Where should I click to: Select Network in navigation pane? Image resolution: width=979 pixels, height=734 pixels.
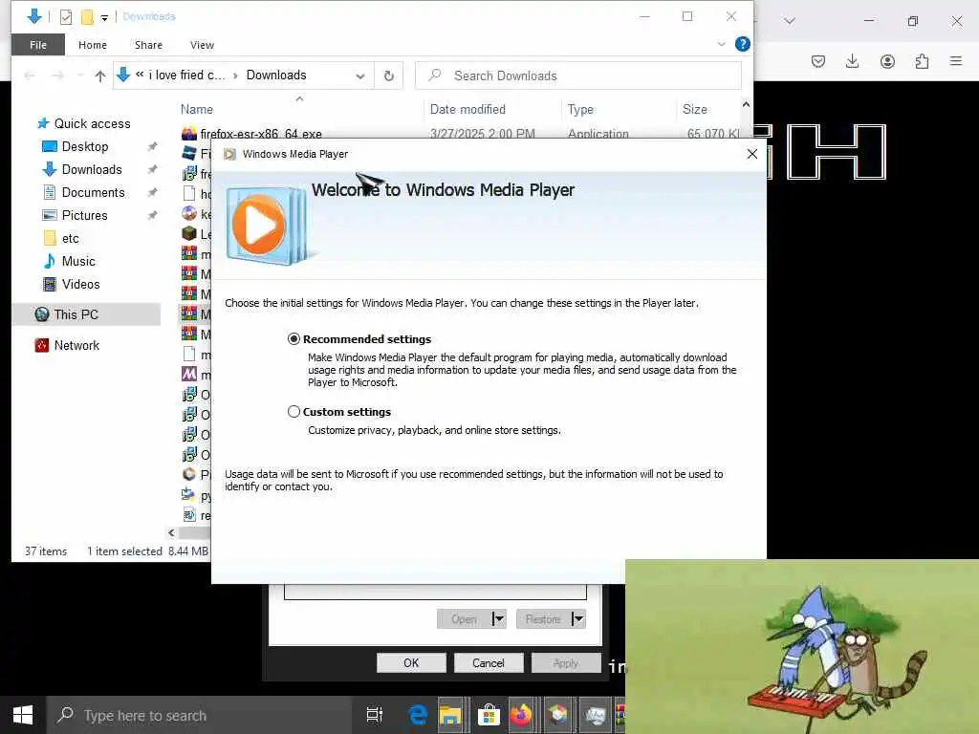pos(76,345)
